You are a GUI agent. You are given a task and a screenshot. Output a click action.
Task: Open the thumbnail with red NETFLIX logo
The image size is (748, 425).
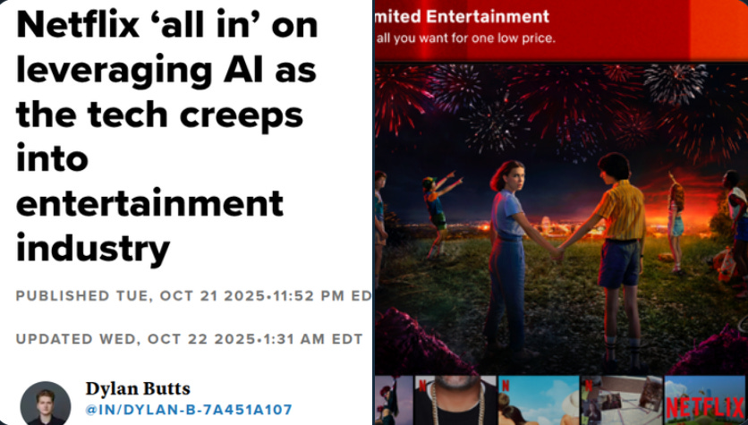706,400
